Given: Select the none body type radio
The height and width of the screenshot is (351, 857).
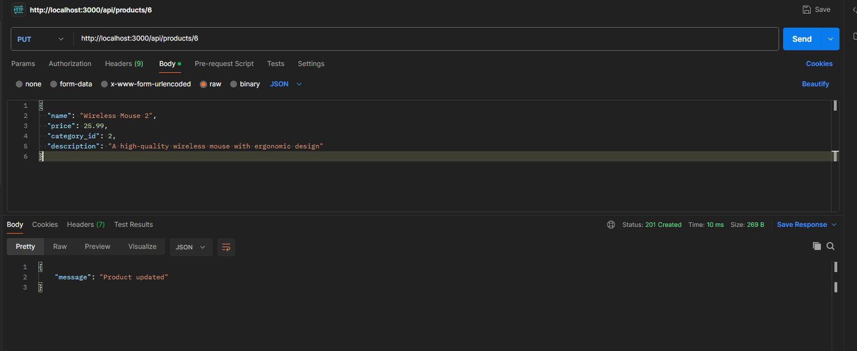Looking at the screenshot, I should 19,84.
